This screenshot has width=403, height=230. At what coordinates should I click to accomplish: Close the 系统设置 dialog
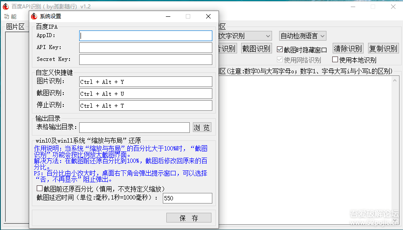pyautogui.click(x=208, y=16)
